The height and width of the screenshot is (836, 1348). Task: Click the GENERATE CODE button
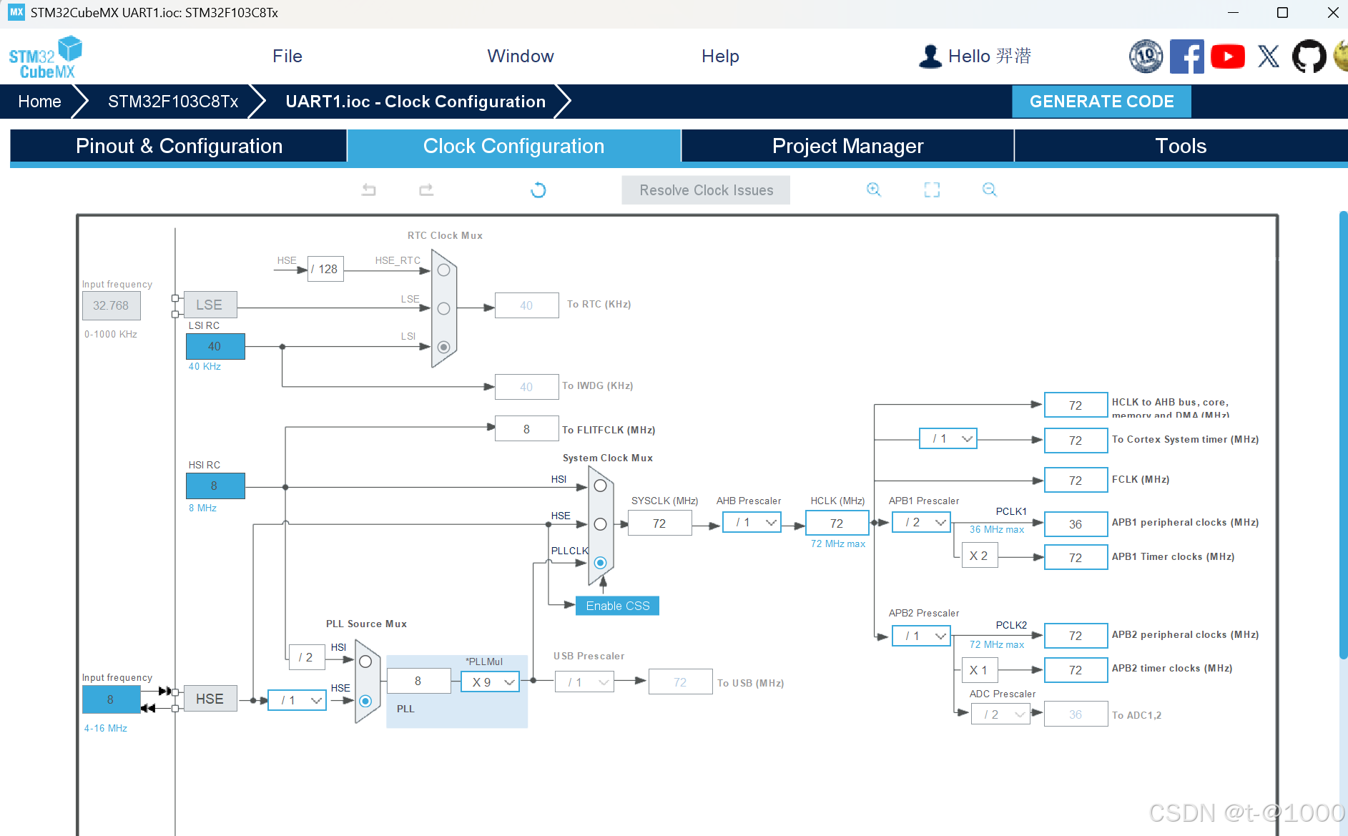pos(1101,102)
